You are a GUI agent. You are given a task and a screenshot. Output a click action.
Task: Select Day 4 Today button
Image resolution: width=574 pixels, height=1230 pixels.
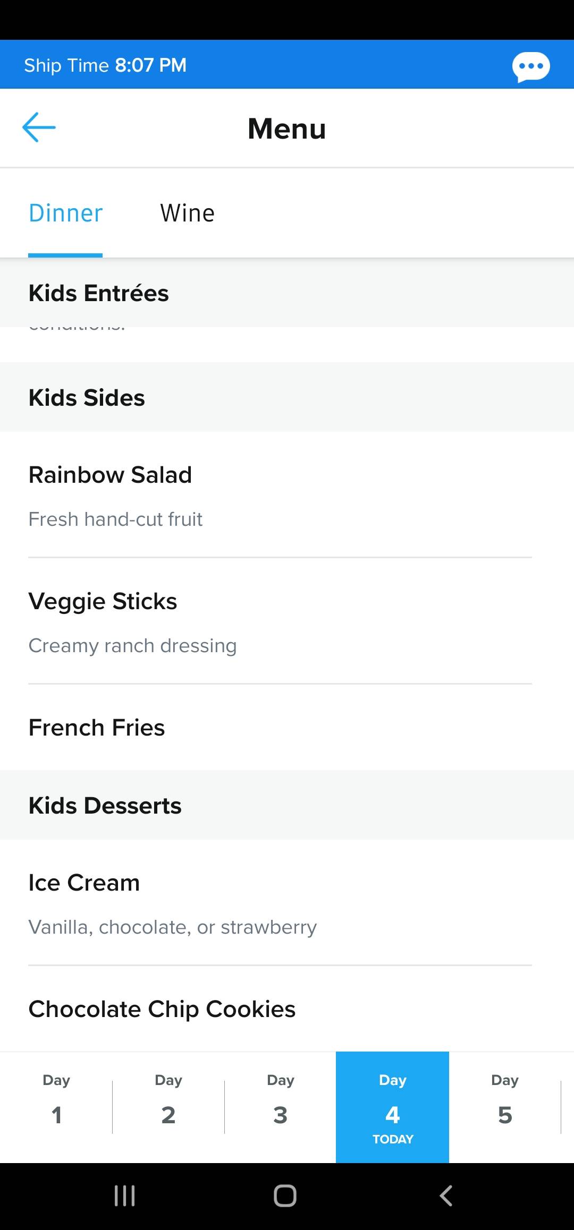click(x=393, y=1107)
